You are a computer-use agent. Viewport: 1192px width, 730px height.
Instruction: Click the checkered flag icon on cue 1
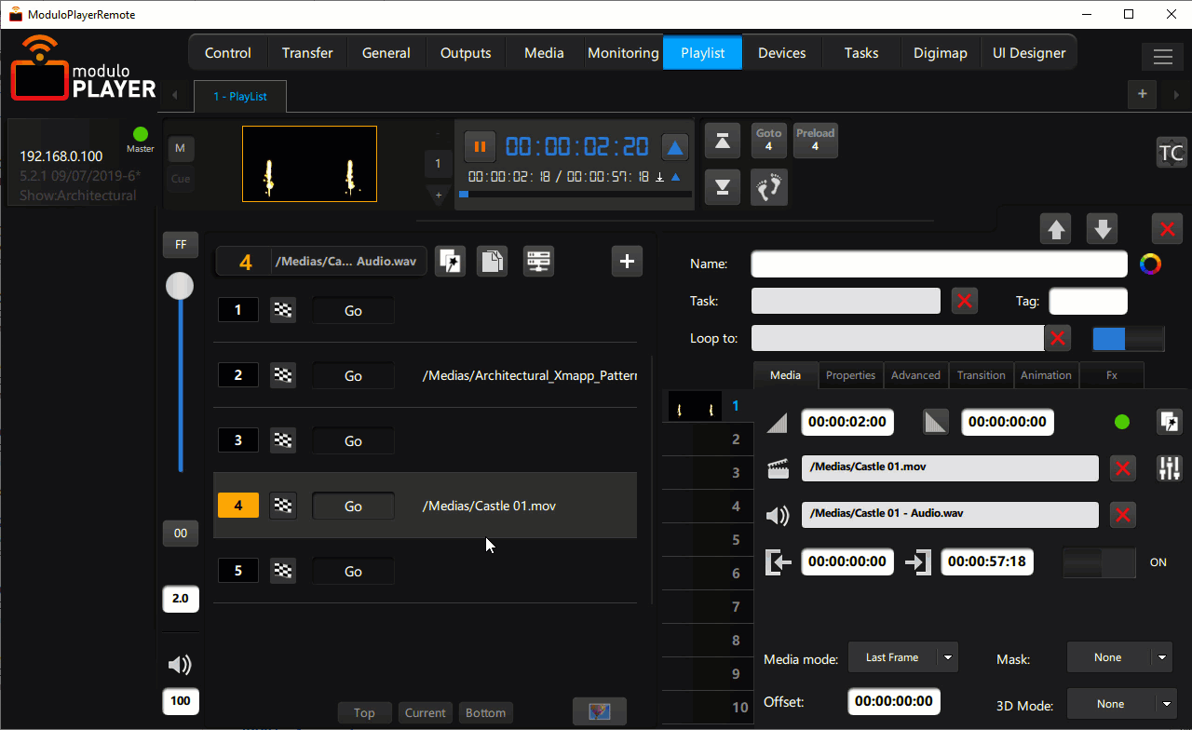pyautogui.click(x=283, y=310)
